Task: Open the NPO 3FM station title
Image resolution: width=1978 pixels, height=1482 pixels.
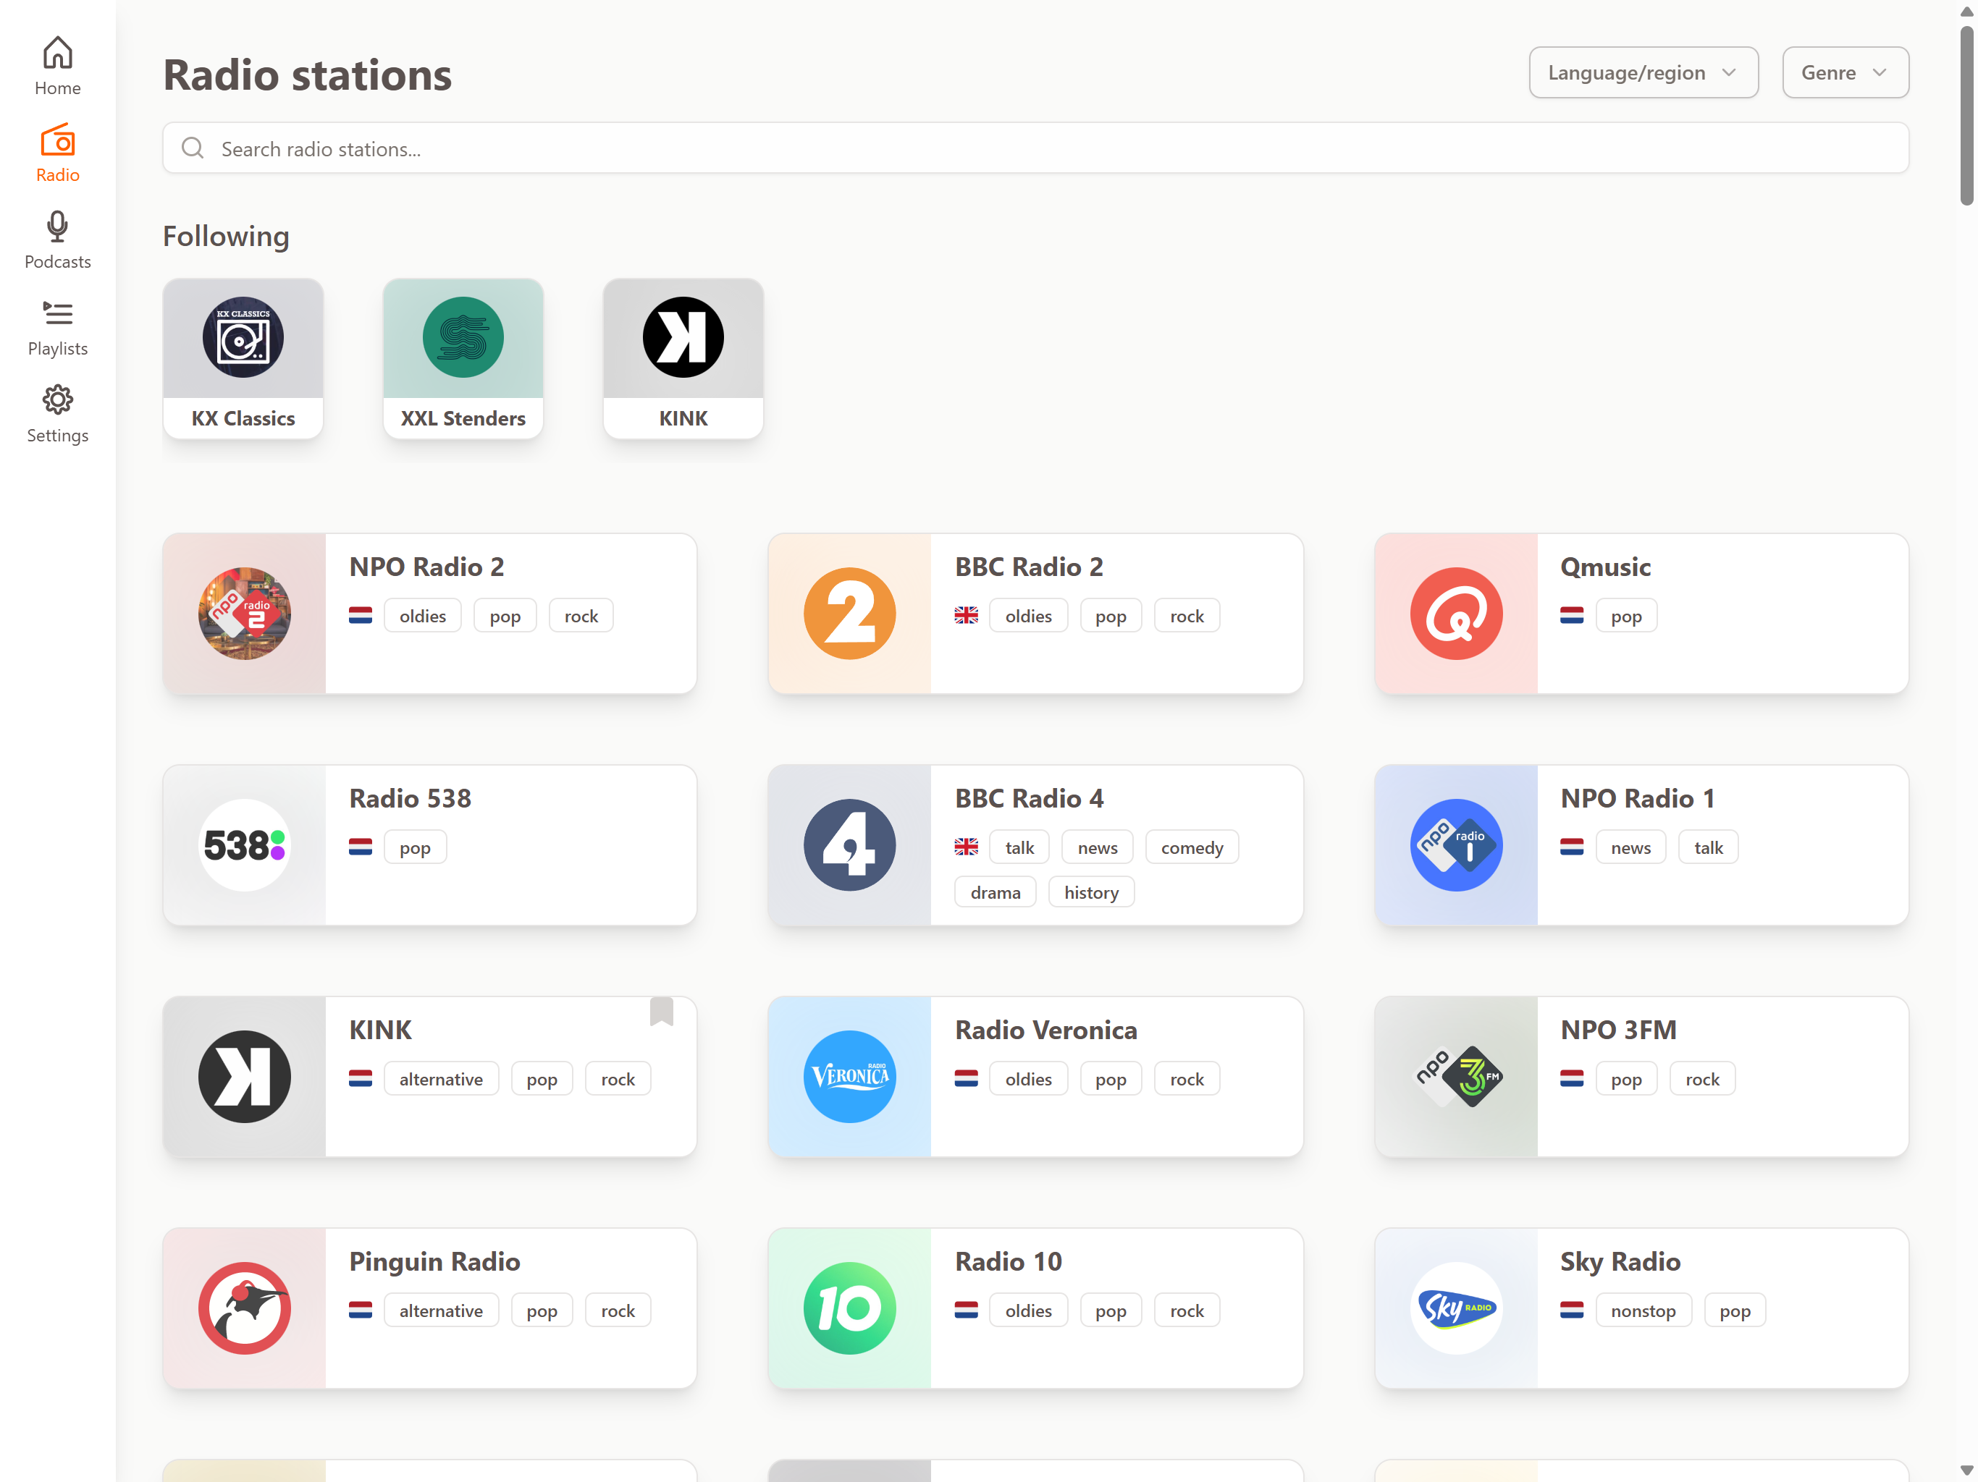Action: [x=1618, y=1030]
